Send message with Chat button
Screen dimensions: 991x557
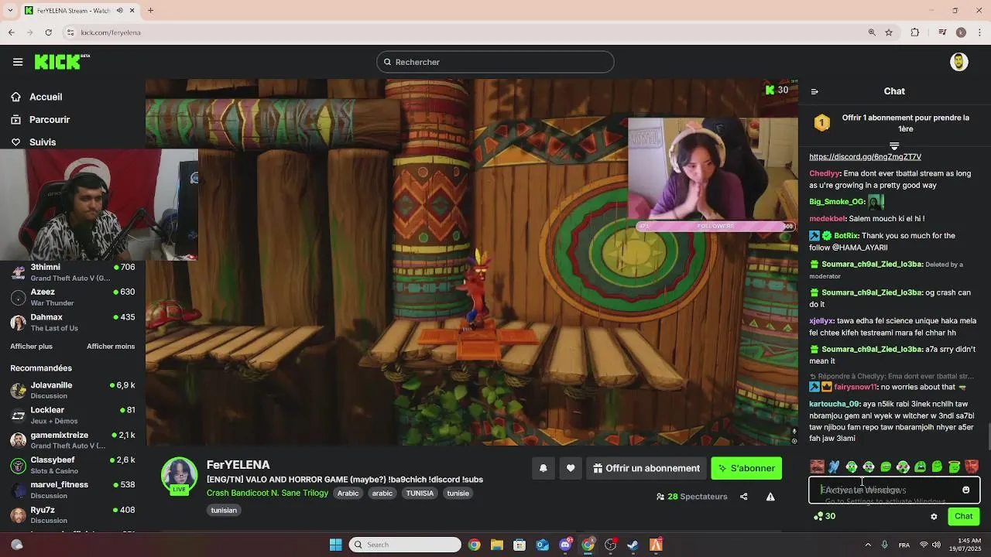tap(963, 516)
